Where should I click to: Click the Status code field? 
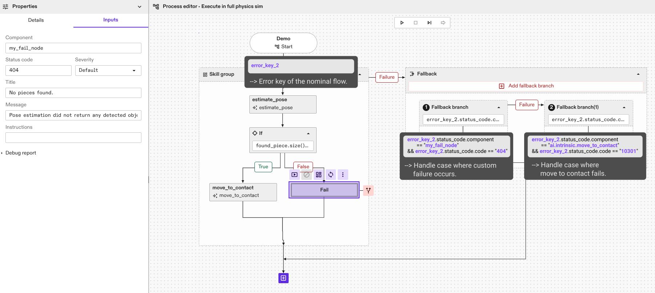coord(38,70)
